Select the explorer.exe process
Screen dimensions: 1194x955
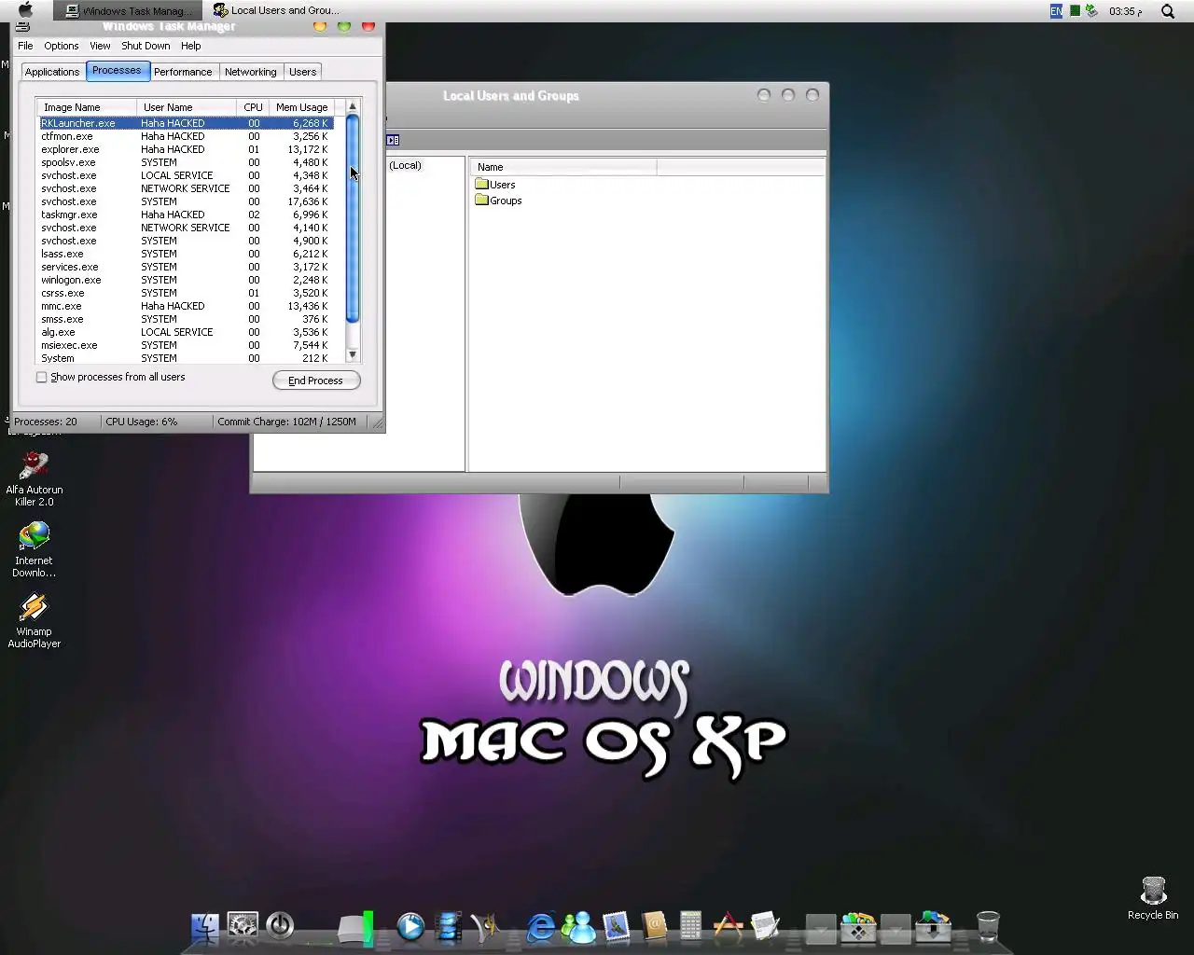click(x=186, y=149)
